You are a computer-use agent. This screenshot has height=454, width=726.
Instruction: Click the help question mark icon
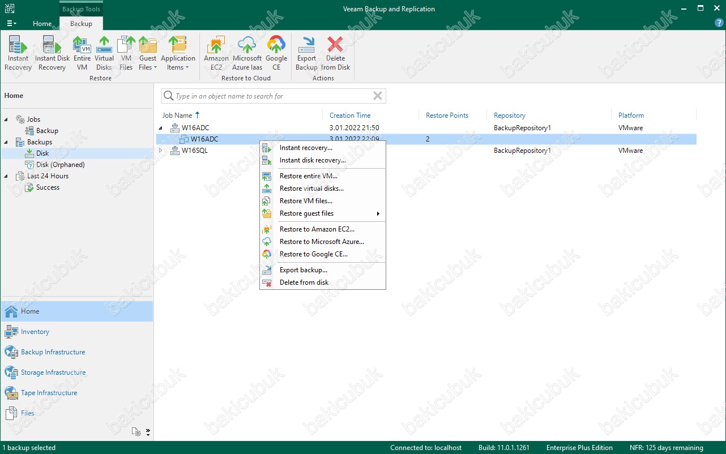pyautogui.click(x=719, y=24)
